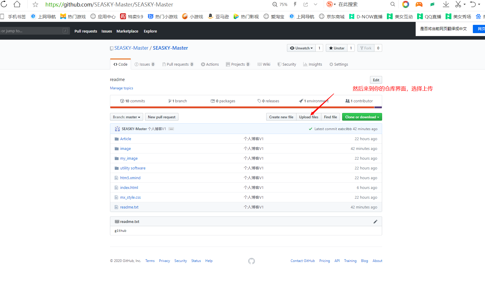
Task: Open the scissors tool dropdown arrow
Action: (465, 4)
